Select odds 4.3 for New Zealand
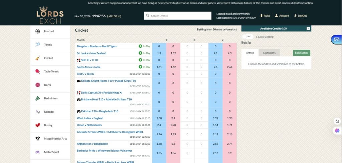This screenshot has height=163, width=342. pyautogui.click(x=230, y=53)
